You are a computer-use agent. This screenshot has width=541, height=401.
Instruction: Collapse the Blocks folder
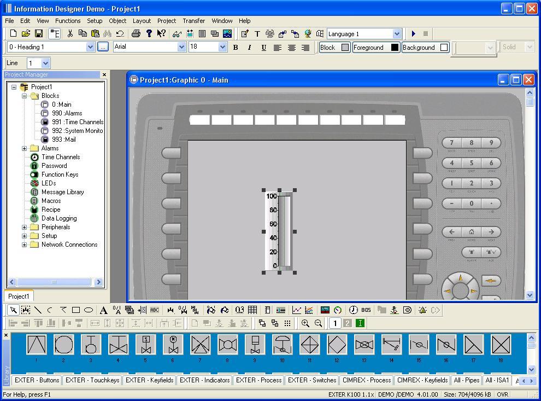(24, 96)
